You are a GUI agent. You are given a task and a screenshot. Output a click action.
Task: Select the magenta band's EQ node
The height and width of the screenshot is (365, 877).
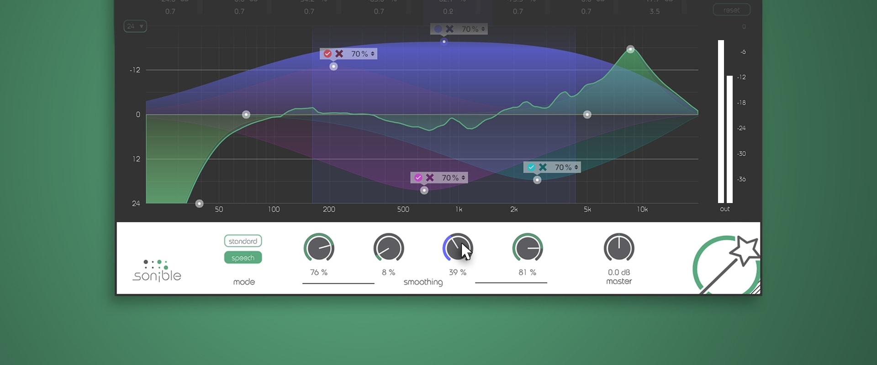coord(424,190)
